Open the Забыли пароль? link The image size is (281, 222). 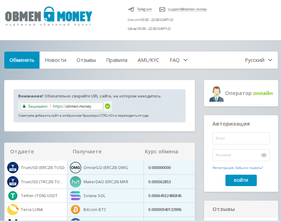coord(249,168)
